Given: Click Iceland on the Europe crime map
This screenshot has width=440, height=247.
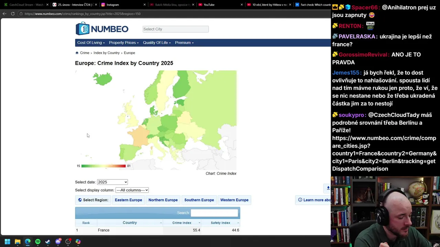Looking at the screenshot, I should coord(102,79).
